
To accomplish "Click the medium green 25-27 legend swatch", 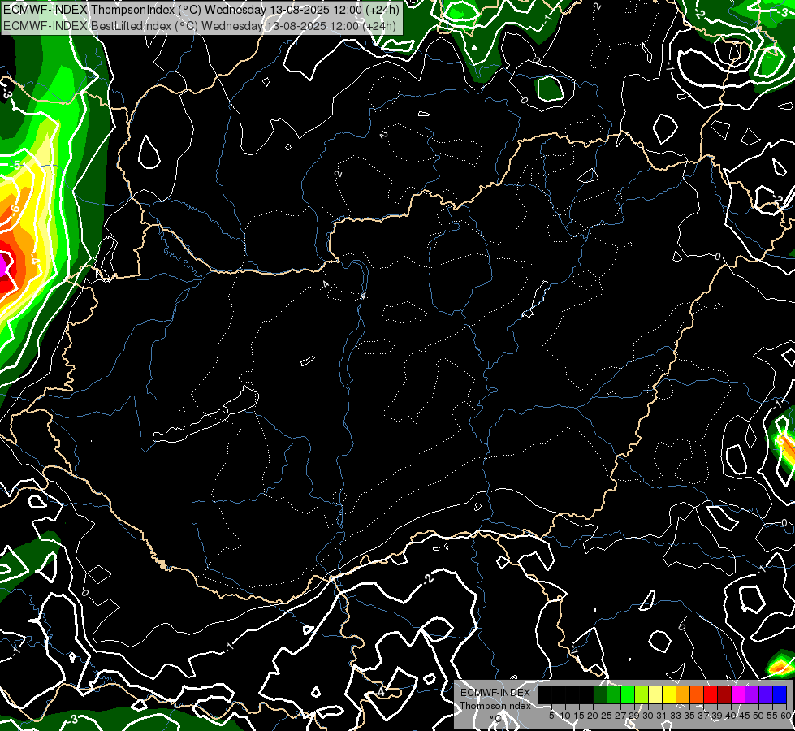I will pyautogui.click(x=614, y=695).
